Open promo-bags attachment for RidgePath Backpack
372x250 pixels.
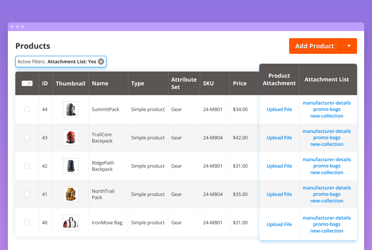click(327, 166)
